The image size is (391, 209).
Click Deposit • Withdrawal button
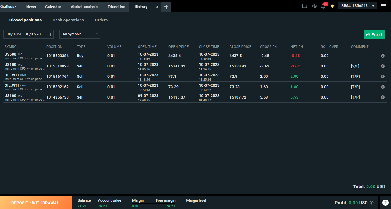(35, 203)
